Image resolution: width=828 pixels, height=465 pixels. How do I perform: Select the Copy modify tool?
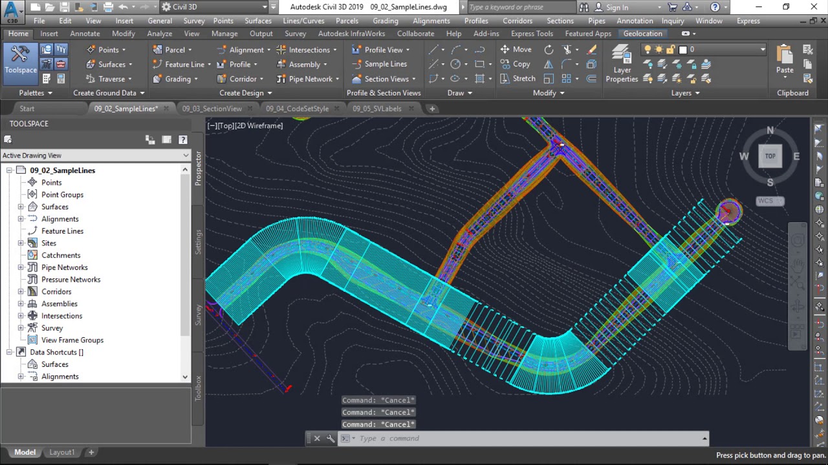coord(515,65)
